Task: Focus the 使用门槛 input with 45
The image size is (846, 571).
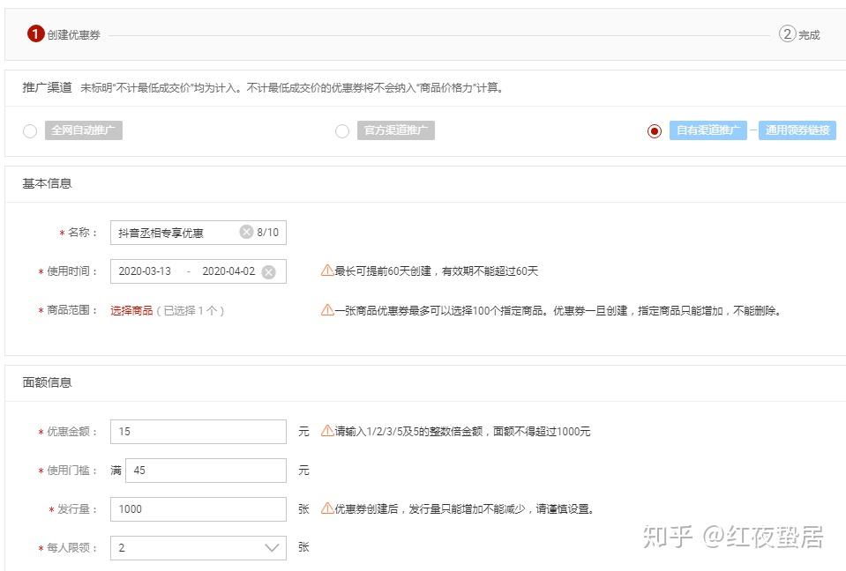Action: point(206,471)
